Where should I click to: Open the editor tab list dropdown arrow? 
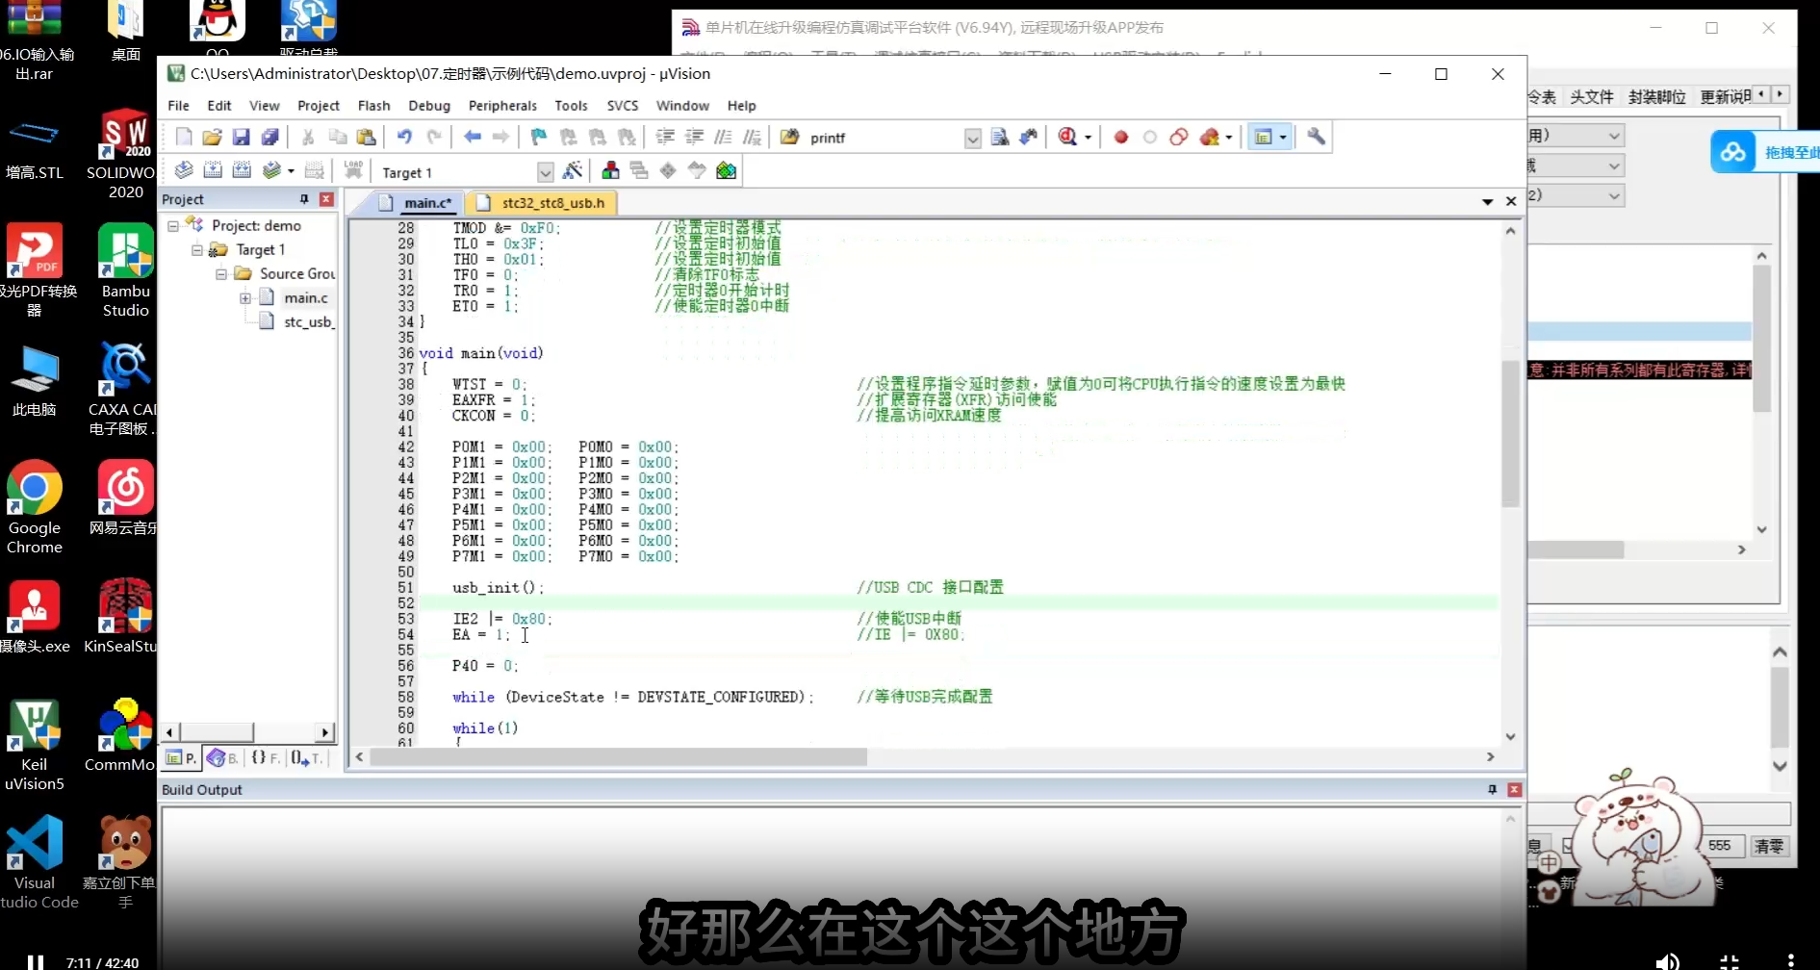pos(1487,202)
